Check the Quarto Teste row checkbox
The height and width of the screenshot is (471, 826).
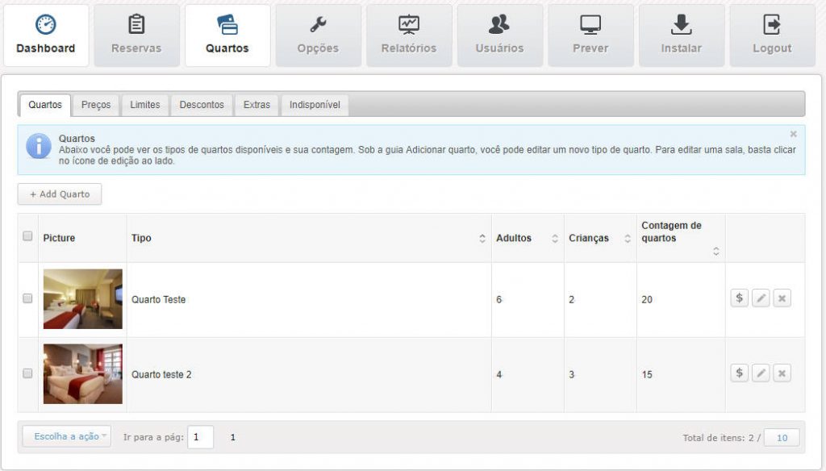[27, 298]
